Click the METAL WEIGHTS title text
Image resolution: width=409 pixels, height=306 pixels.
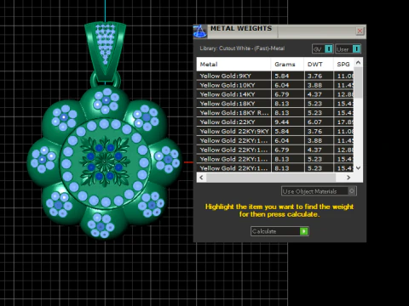coord(241,28)
